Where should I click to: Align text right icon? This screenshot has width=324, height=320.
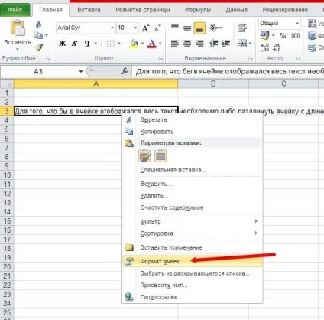[199, 44]
